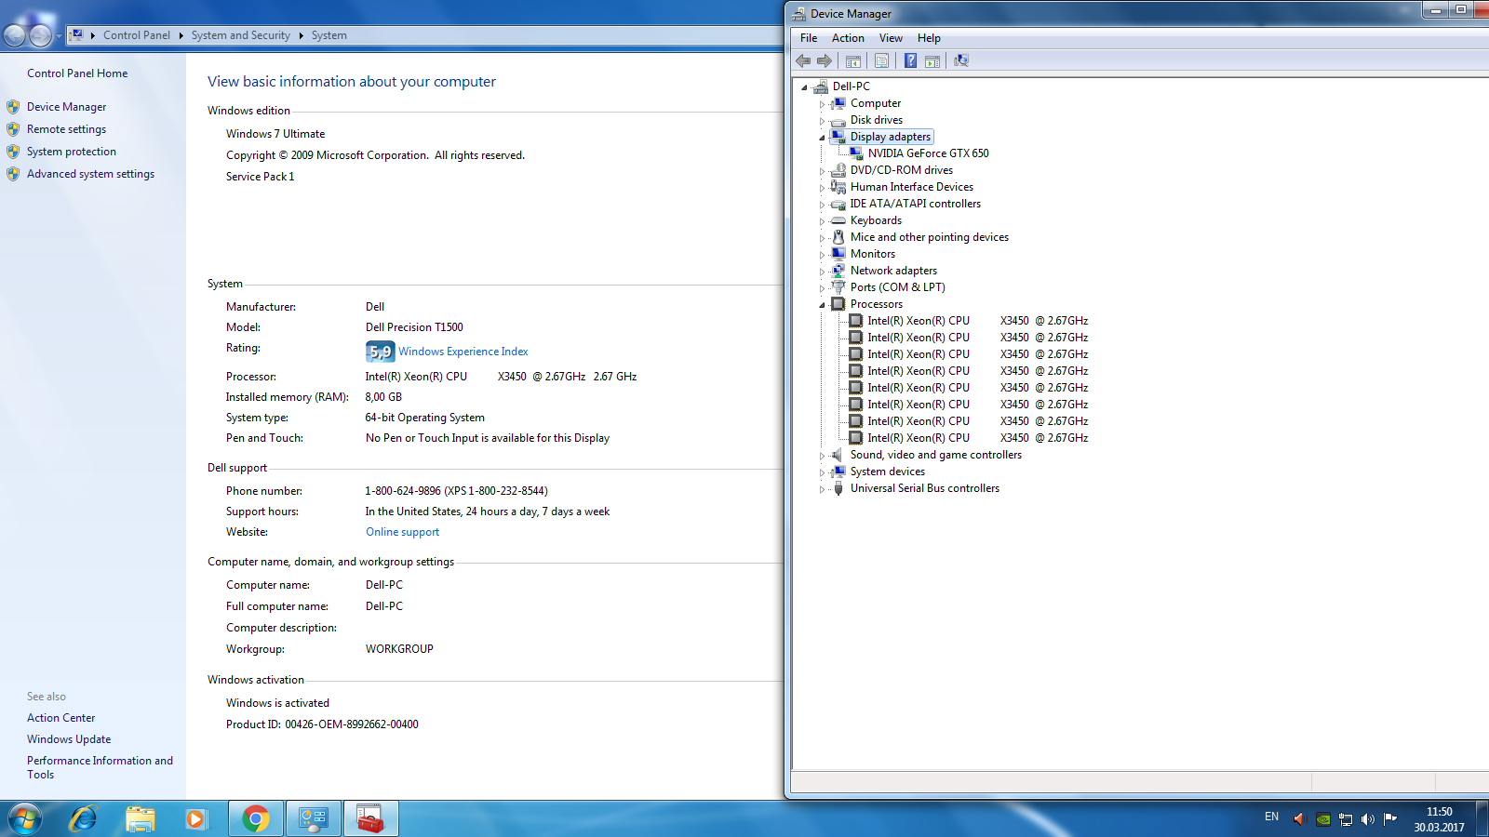
Task: Click Back button in Control Panel window
Action: (x=15, y=35)
